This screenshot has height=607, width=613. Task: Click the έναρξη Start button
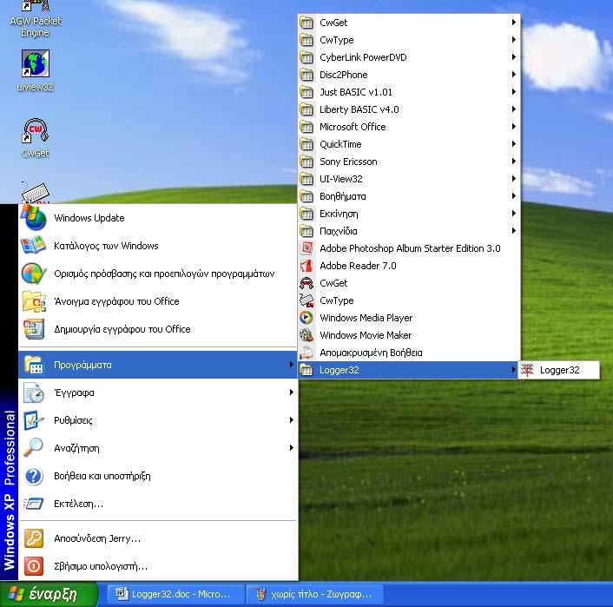point(49,594)
